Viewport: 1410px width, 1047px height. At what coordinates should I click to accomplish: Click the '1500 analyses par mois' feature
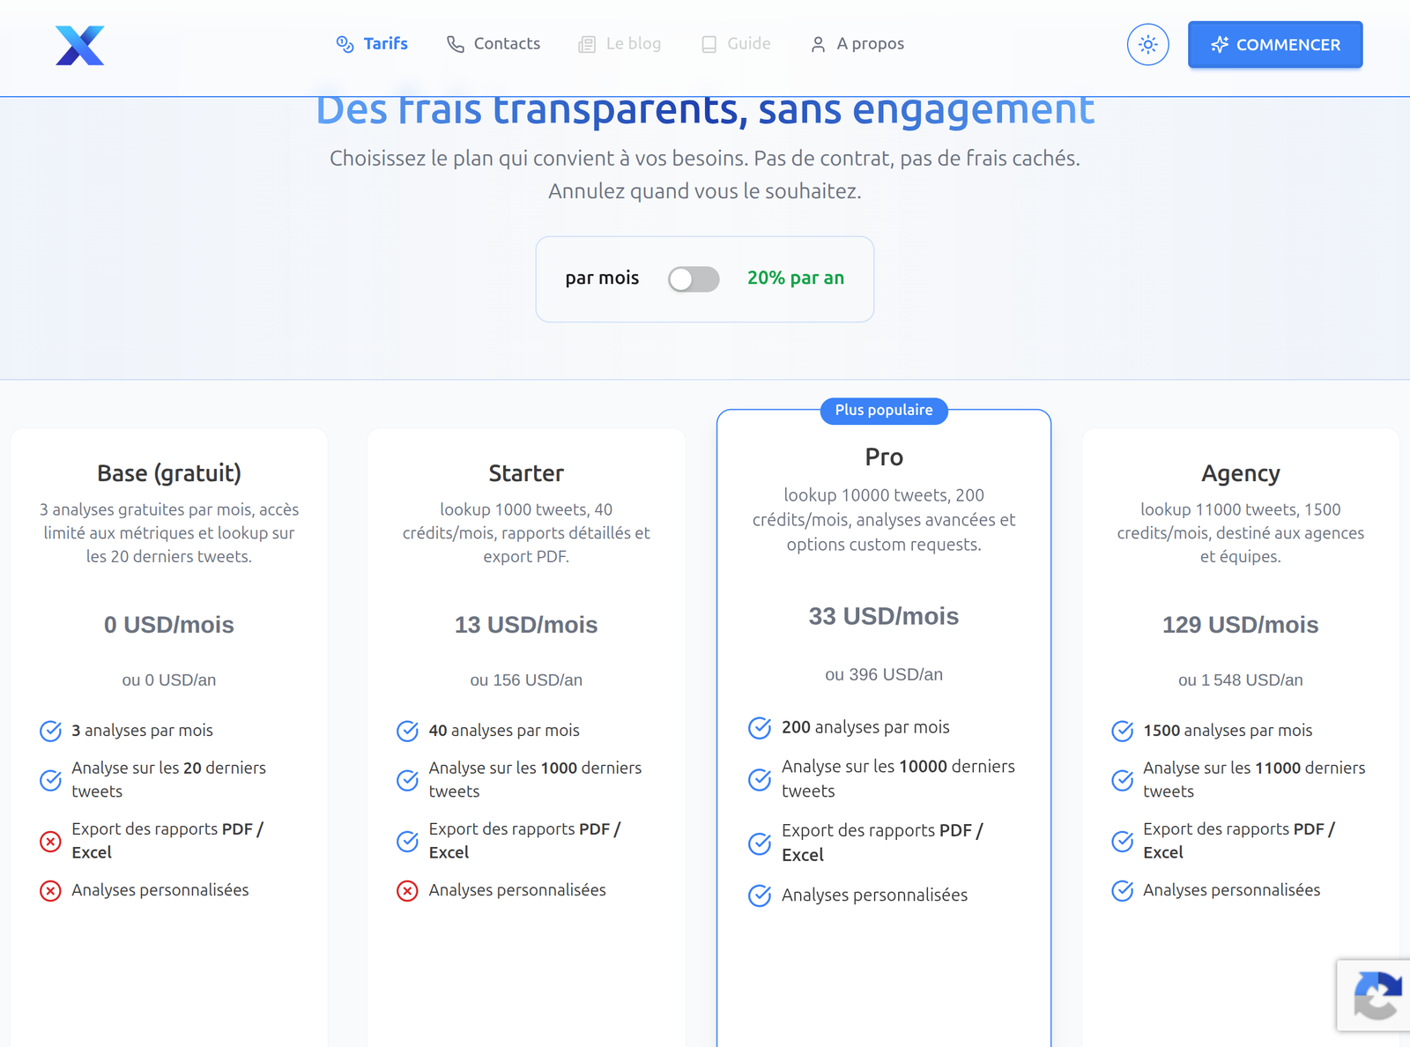coord(1228,731)
